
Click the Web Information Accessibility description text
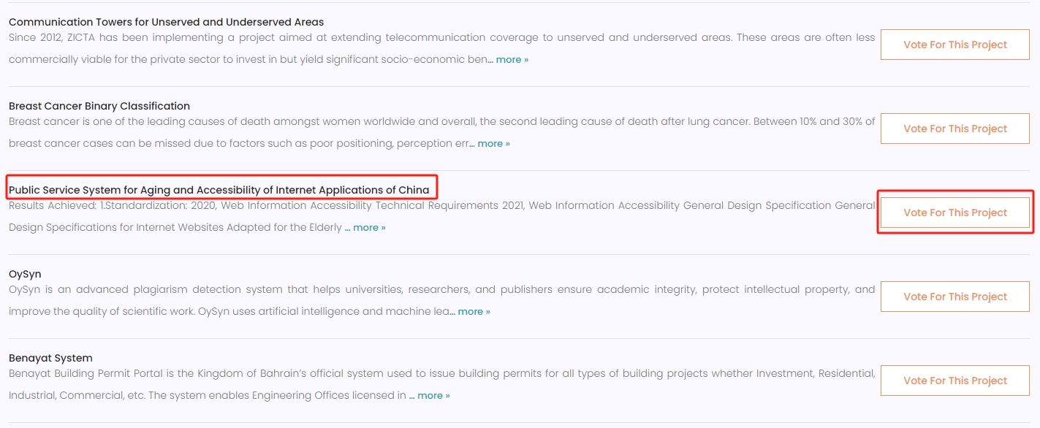click(441, 216)
